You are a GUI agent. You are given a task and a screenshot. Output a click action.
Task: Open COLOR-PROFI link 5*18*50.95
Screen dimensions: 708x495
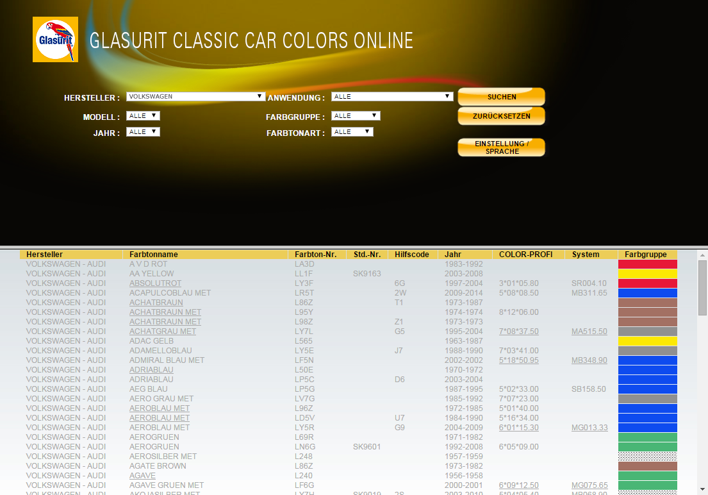[519, 360]
